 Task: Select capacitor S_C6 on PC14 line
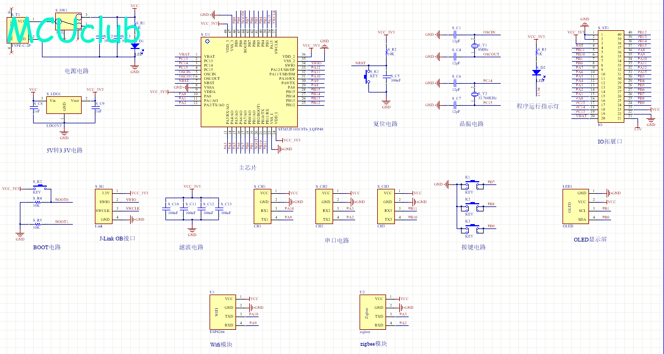pos(456,83)
